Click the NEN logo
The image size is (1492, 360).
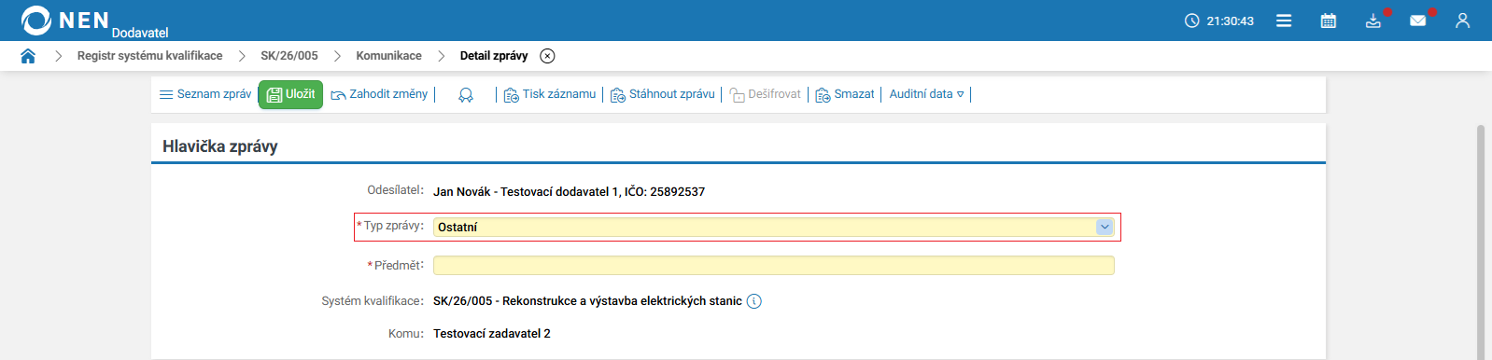click(65, 20)
